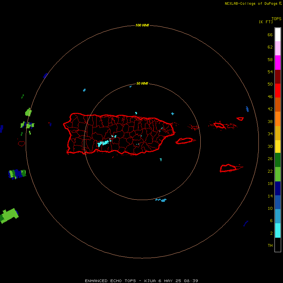The width and height of the screenshot is (283, 283).
Task: Click the "10" scale label
Action: pos(270,208)
